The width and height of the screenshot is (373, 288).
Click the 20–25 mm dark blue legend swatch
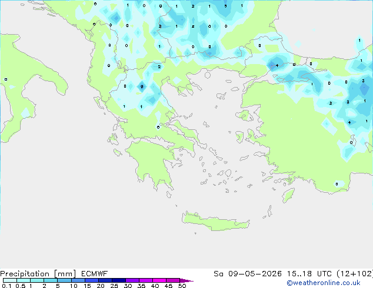[105, 280]
